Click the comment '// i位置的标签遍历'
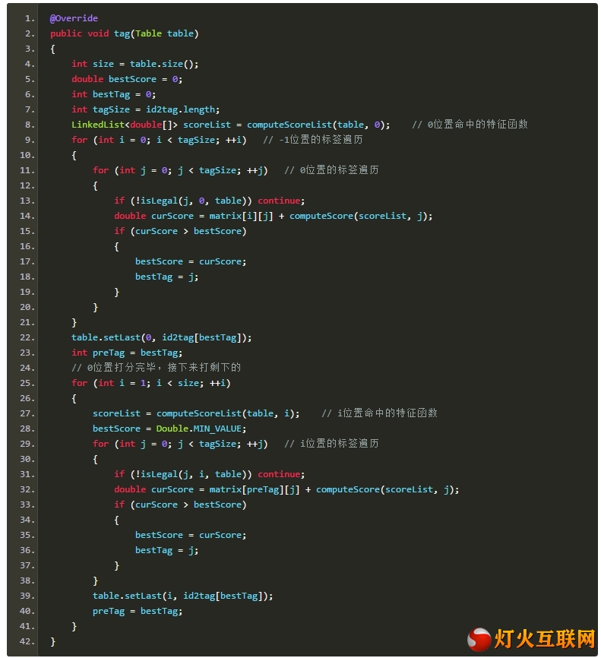Viewport: 601px width, 658px height. (331, 444)
